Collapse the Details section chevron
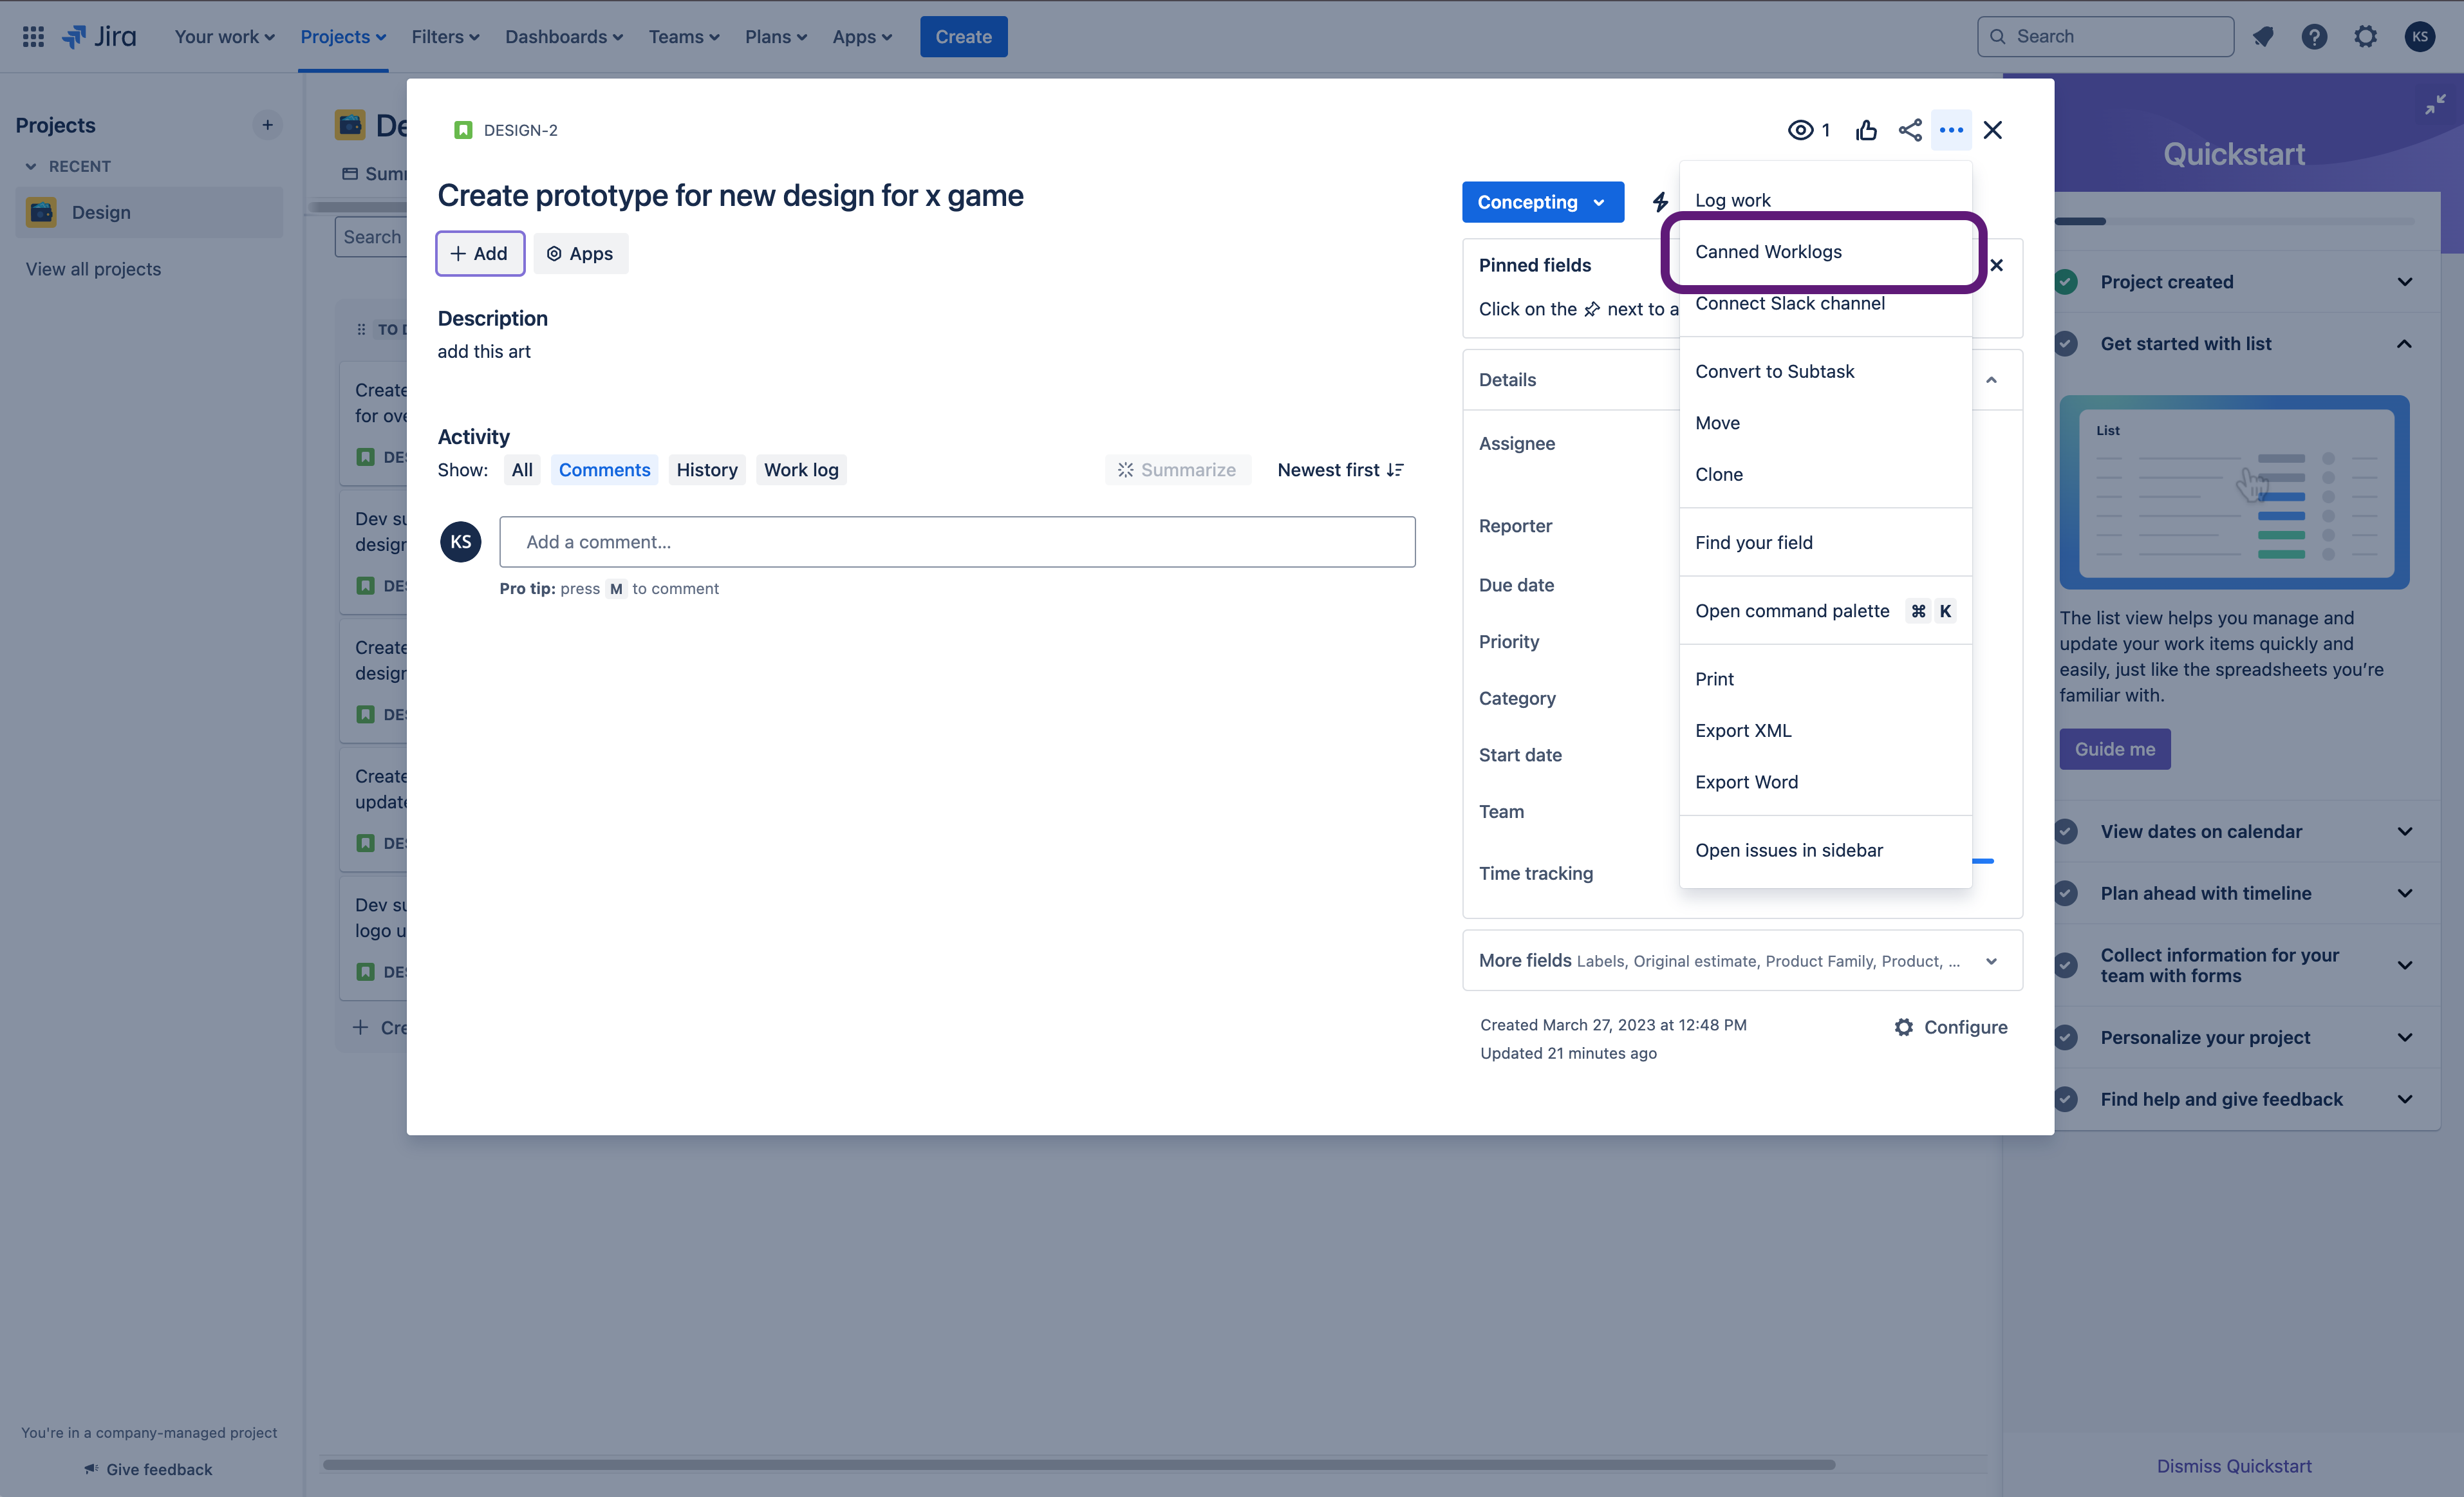Screen dimensions: 2464x1497 [x=1991, y=380]
